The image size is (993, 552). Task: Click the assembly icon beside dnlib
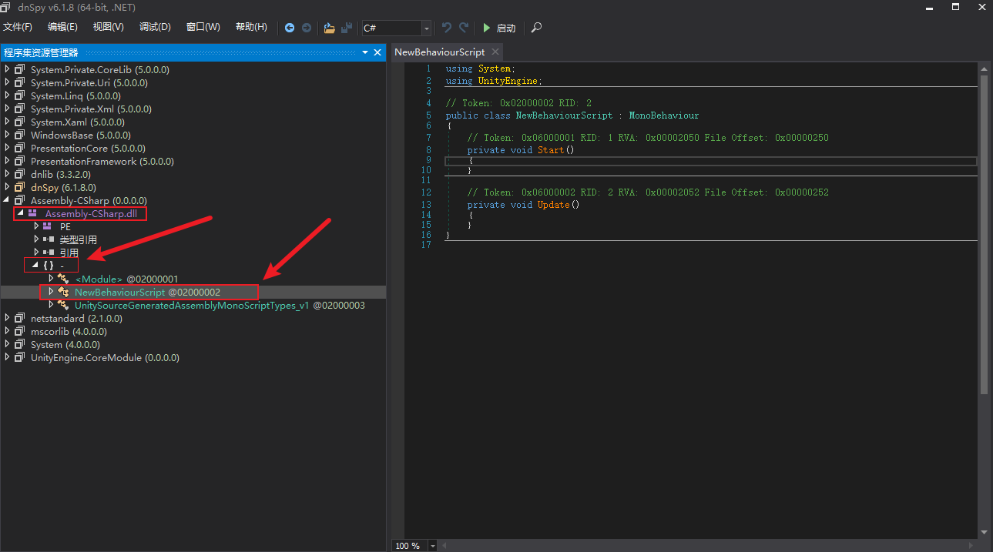coord(20,174)
